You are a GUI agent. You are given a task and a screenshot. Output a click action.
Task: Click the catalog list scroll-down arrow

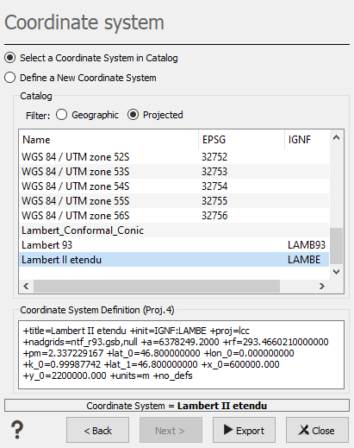336,272
